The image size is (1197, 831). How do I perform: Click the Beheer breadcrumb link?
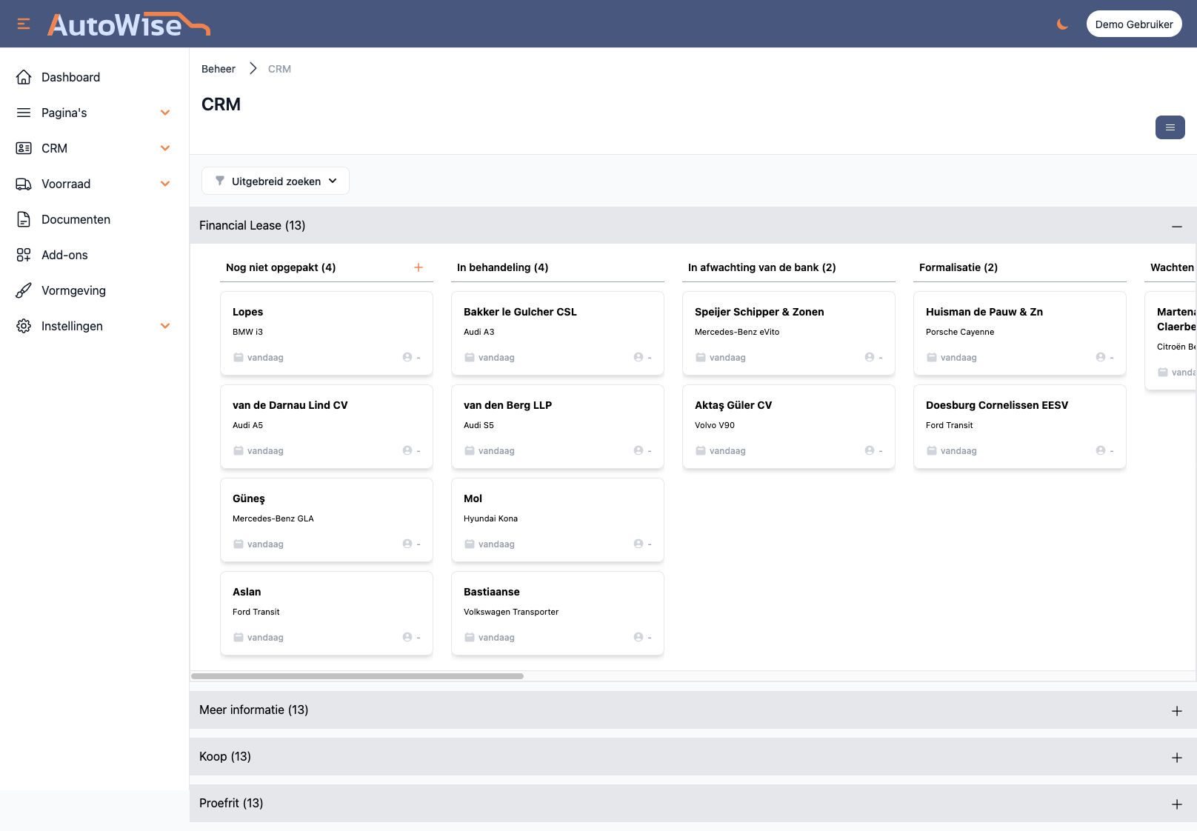pos(219,69)
